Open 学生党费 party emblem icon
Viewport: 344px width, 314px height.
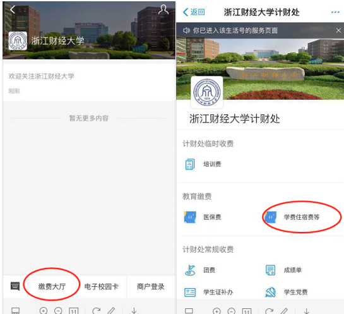270,293
